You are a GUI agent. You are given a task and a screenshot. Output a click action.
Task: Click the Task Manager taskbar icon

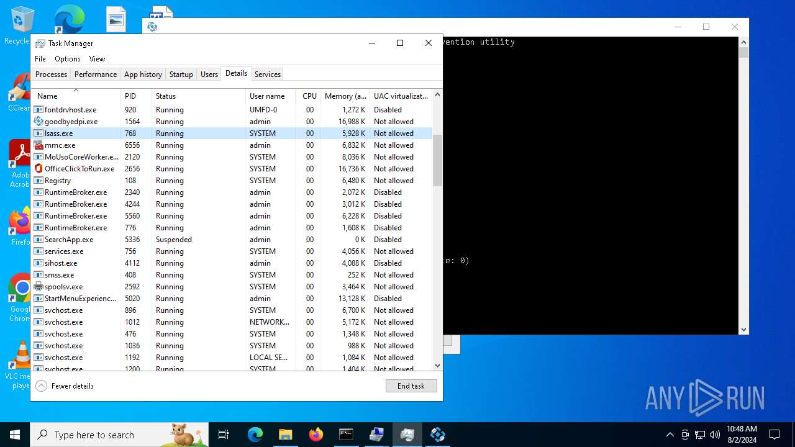pos(407,435)
